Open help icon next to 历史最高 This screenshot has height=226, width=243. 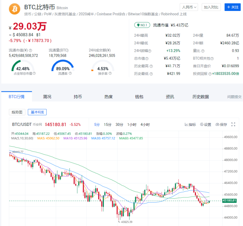[151, 66]
